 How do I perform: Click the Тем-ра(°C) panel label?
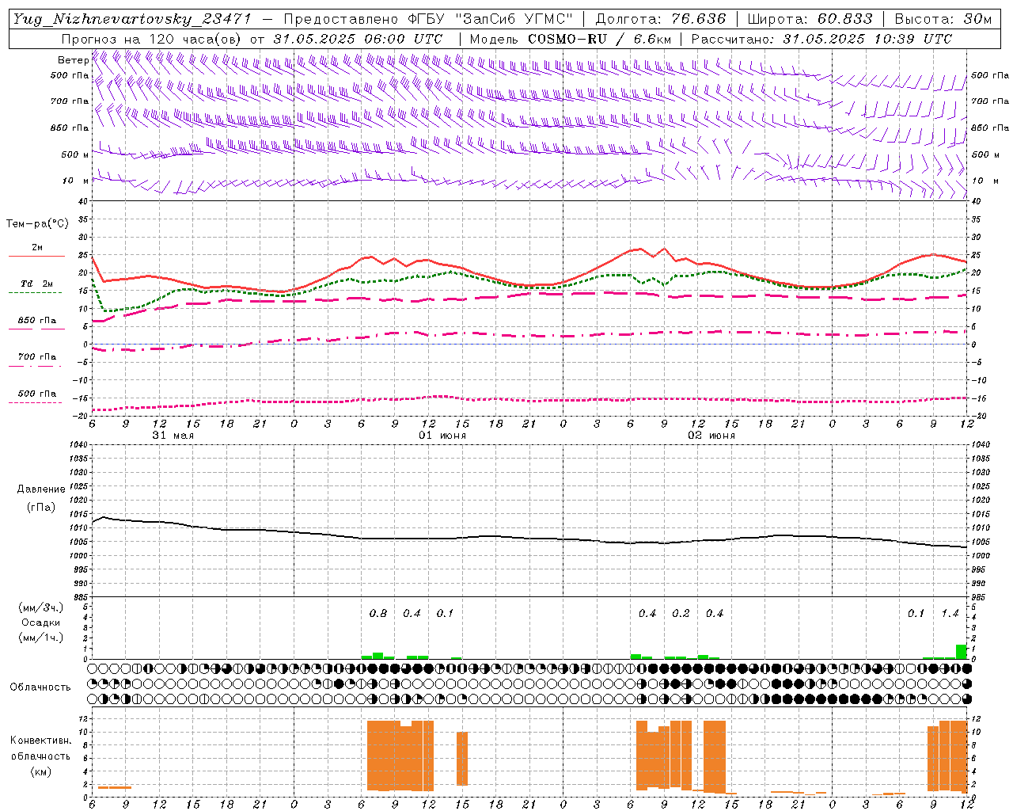(x=37, y=224)
